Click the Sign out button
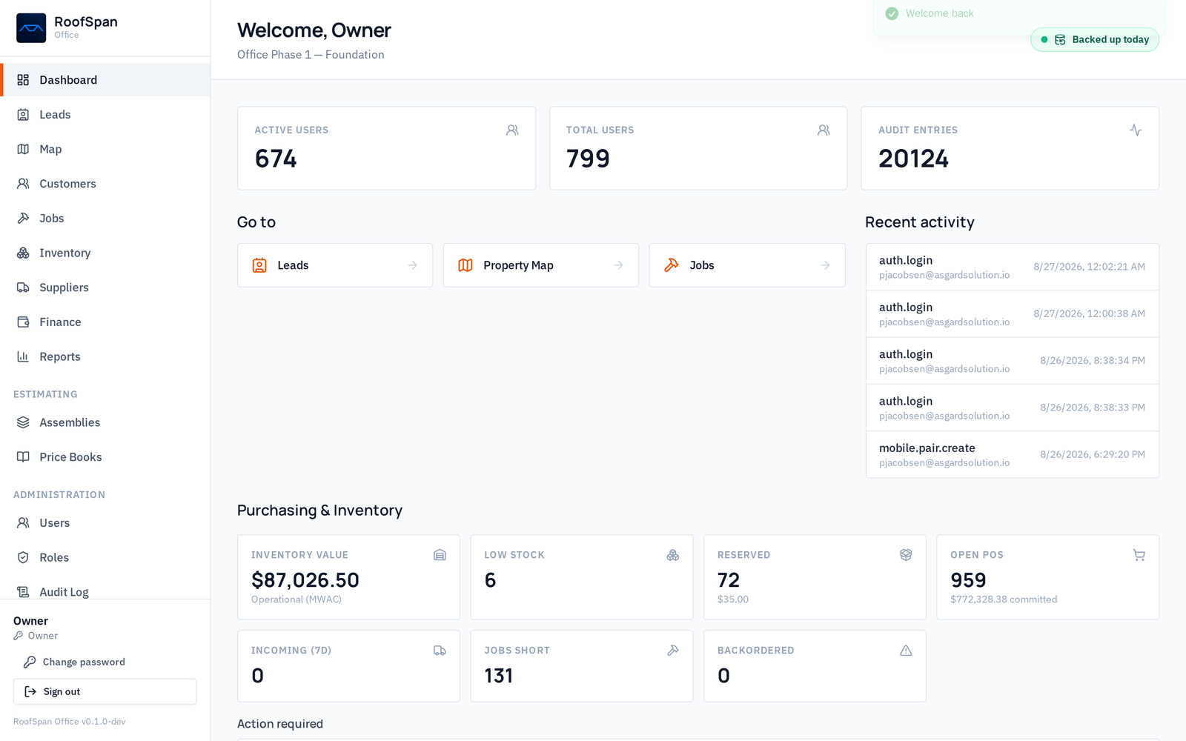The image size is (1186, 741). [105, 692]
